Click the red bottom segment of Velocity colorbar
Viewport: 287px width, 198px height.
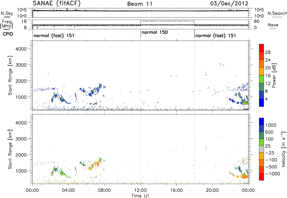tap(262, 177)
